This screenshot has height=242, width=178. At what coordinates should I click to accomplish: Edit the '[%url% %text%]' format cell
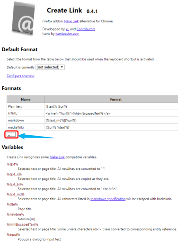[111, 127]
